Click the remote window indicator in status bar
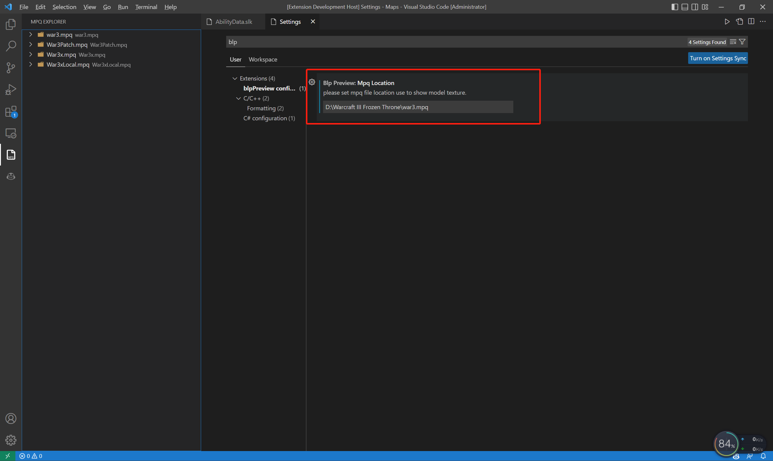 pos(8,456)
